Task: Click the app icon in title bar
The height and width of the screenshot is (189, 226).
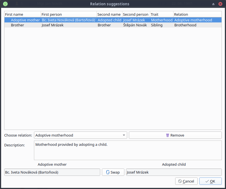Action: [x=5, y=4]
